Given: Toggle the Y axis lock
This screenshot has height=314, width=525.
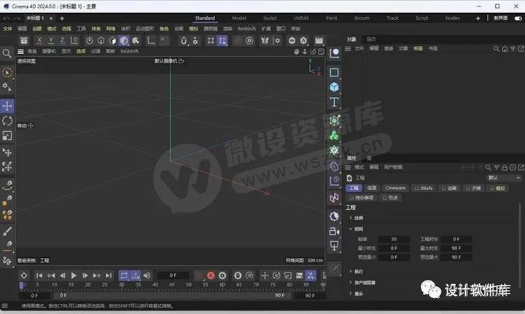Looking at the screenshot, I should (51, 41).
